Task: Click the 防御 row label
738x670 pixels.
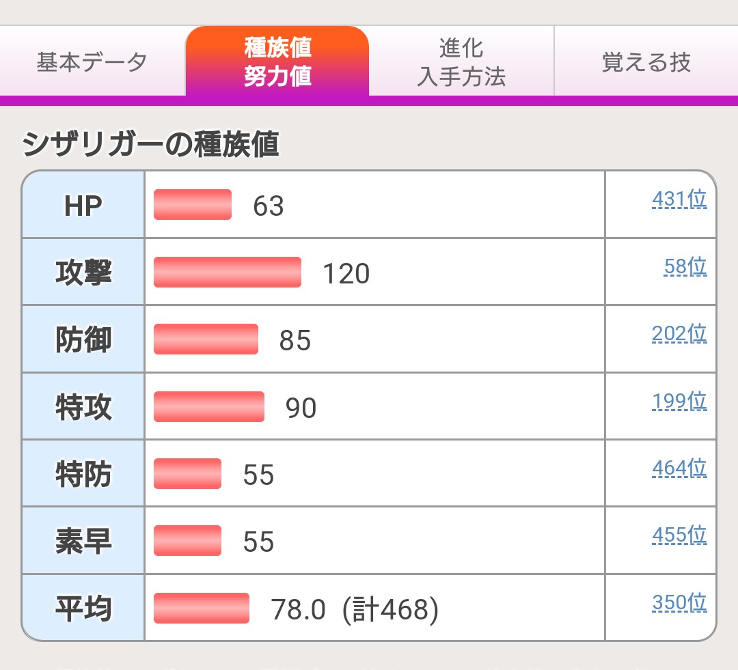Action: [x=83, y=339]
